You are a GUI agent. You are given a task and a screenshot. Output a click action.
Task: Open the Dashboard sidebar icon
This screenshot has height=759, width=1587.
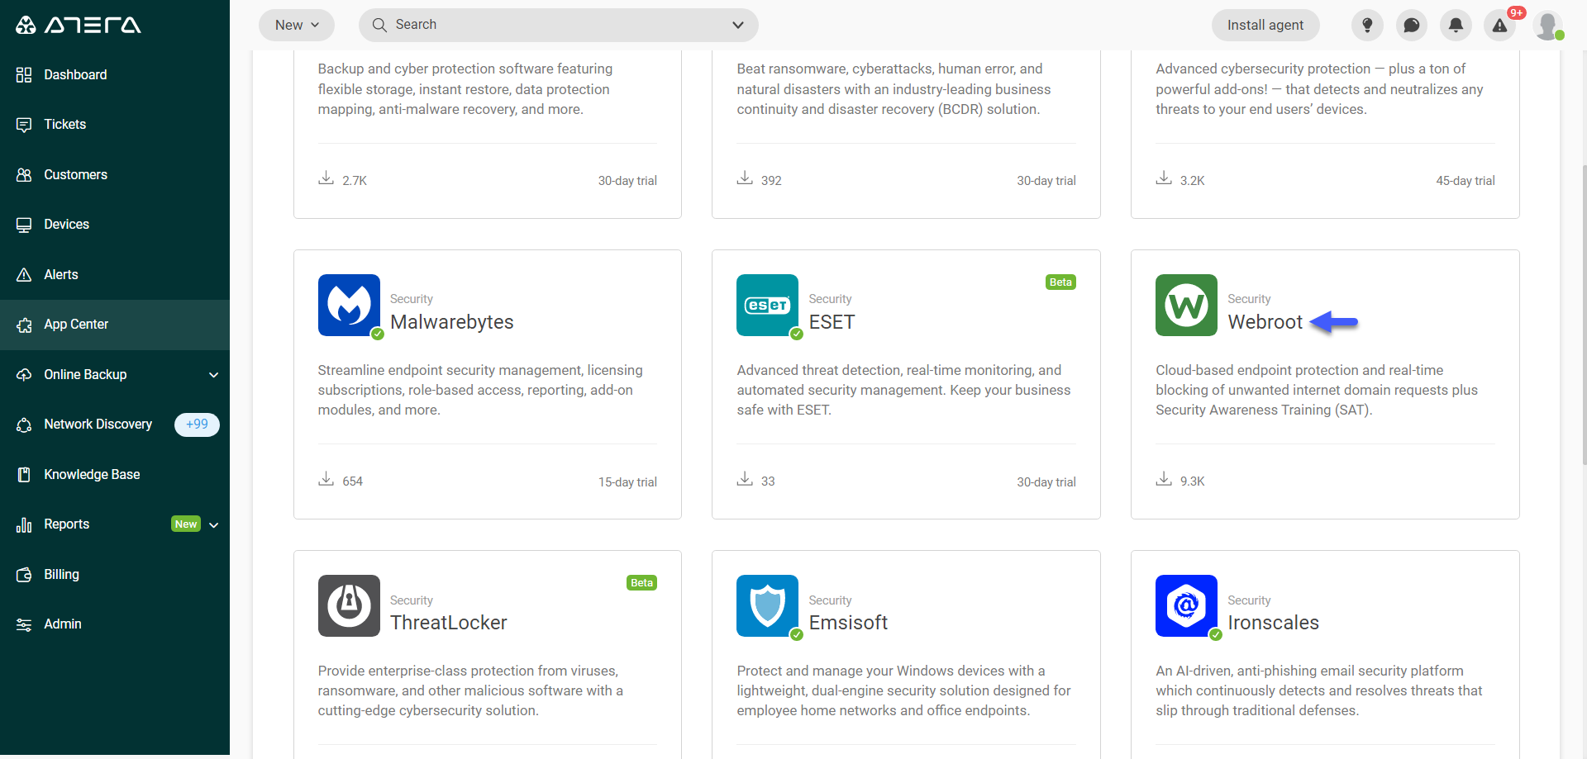tap(24, 75)
